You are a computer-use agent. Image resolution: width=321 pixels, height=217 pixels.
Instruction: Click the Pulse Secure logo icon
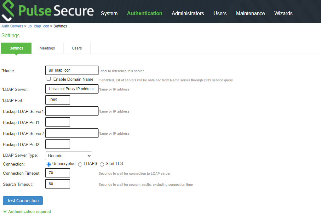pyautogui.click(x=9, y=10)
